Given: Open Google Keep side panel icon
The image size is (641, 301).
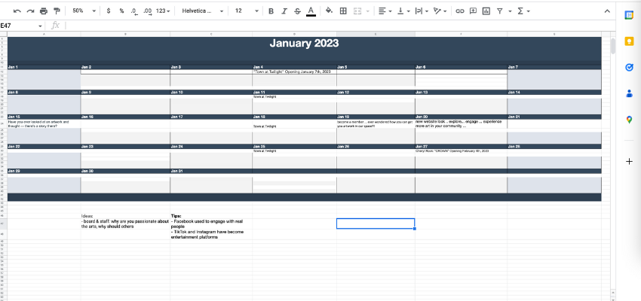Looking at the screenshot, I should [629, 41].
